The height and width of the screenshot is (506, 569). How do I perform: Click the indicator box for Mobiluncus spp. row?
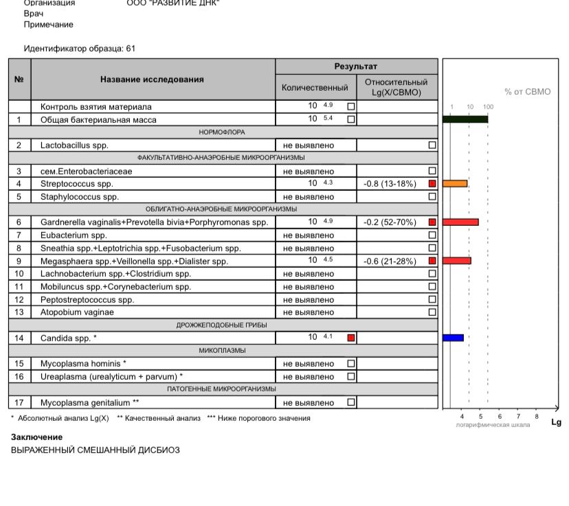click(x=432, y=286)
